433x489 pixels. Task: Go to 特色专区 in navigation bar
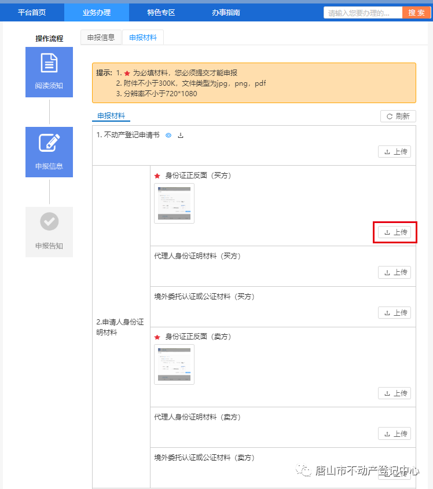pyautogui.click(x=161, y=12)
